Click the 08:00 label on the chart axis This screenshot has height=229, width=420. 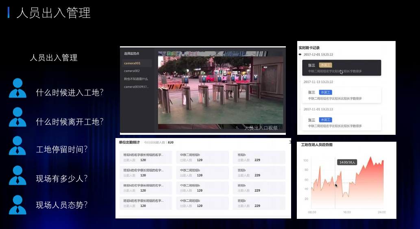pos(312,212)
